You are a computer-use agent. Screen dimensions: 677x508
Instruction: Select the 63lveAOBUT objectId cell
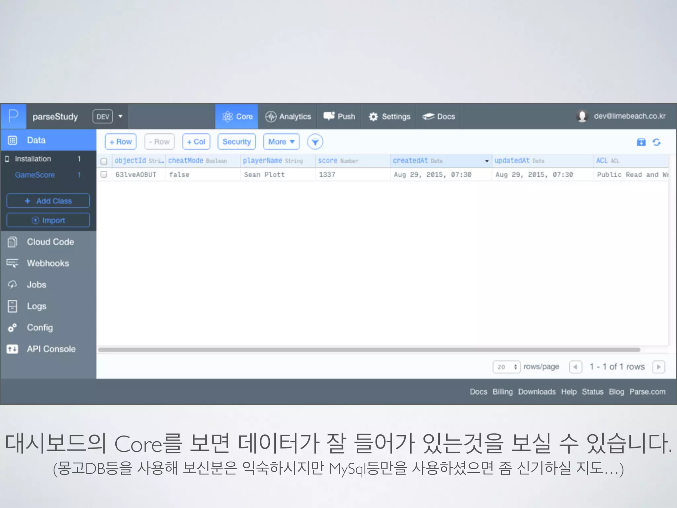[x=139, y=175]
